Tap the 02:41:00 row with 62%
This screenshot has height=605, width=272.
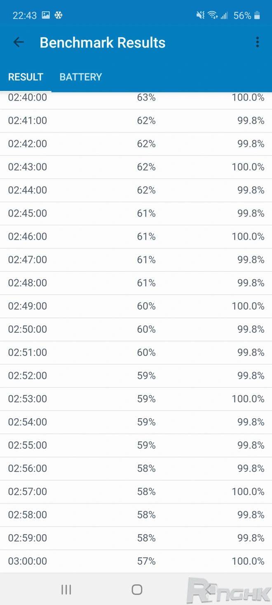[x=136, y=121]
